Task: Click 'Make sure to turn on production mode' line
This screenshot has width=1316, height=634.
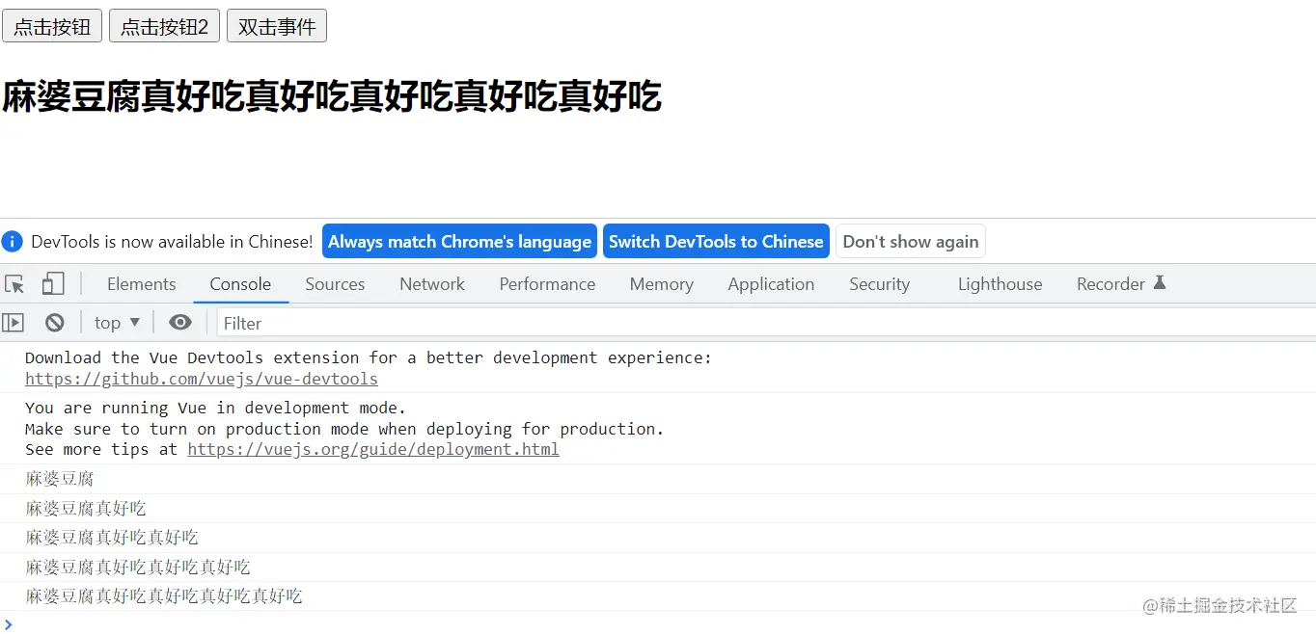Action: pos(344,429)
